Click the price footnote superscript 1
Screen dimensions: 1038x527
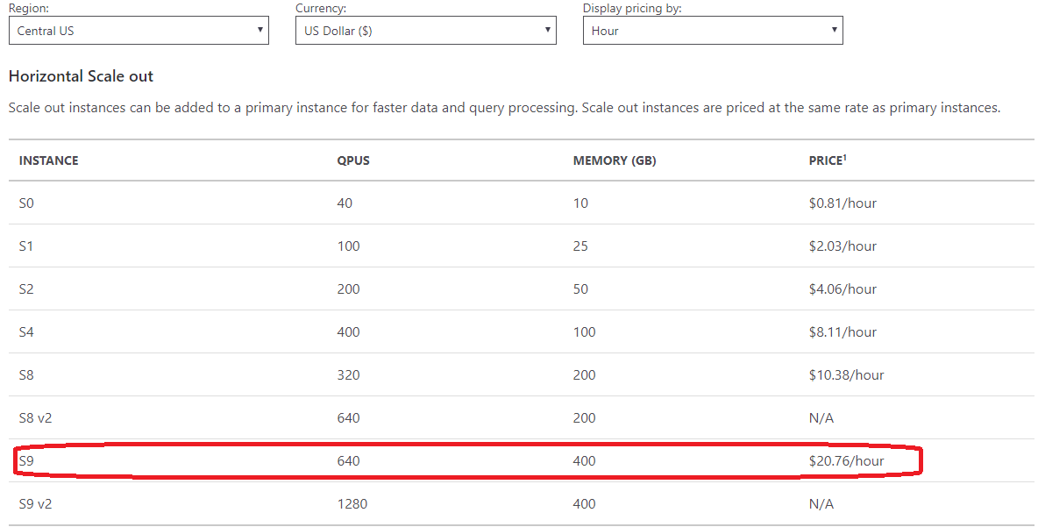coord(845,157)
